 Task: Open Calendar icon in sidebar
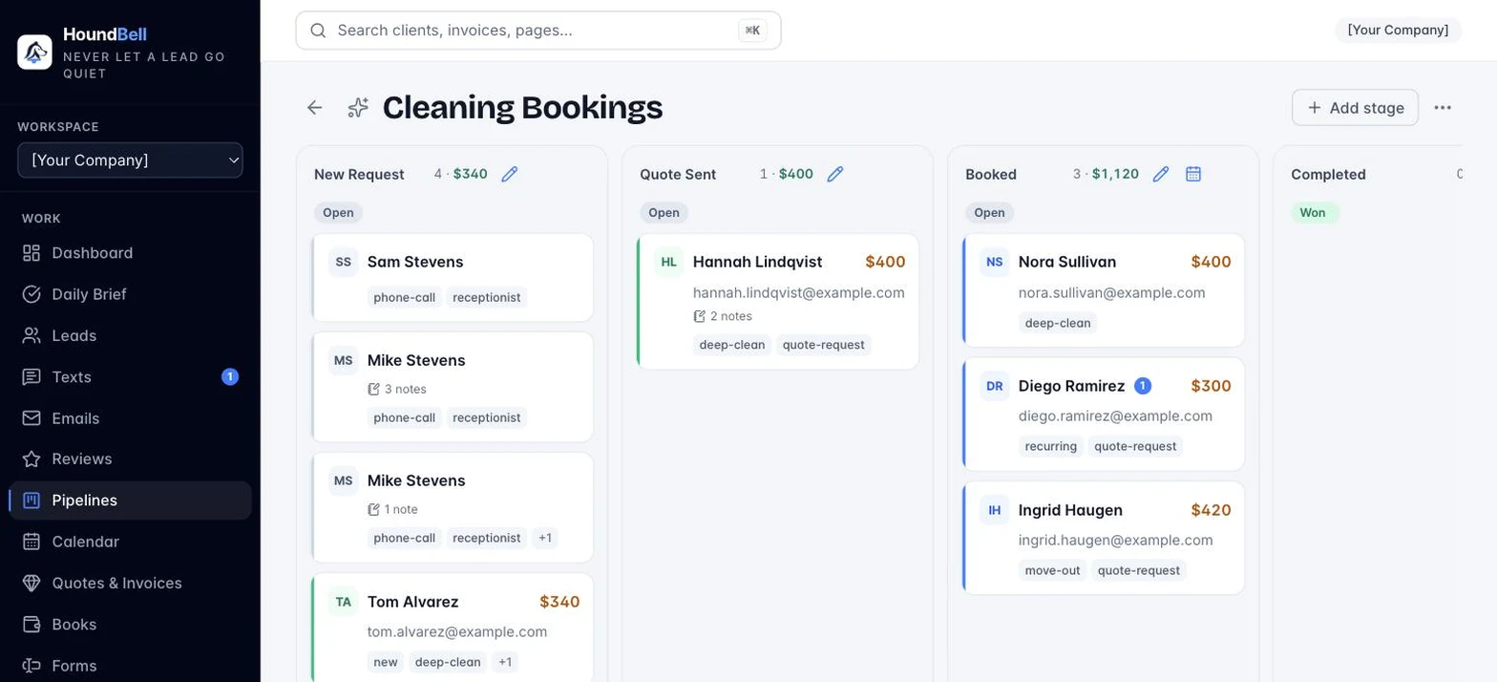pos(32,542)
